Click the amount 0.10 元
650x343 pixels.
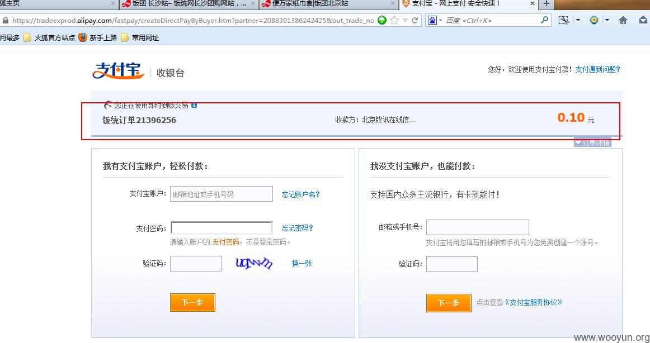coord(576,118)
